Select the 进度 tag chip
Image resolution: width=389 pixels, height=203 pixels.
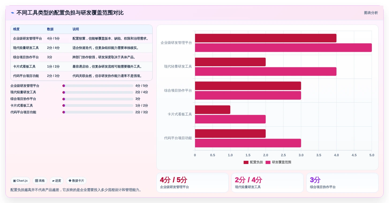[56, 181]
